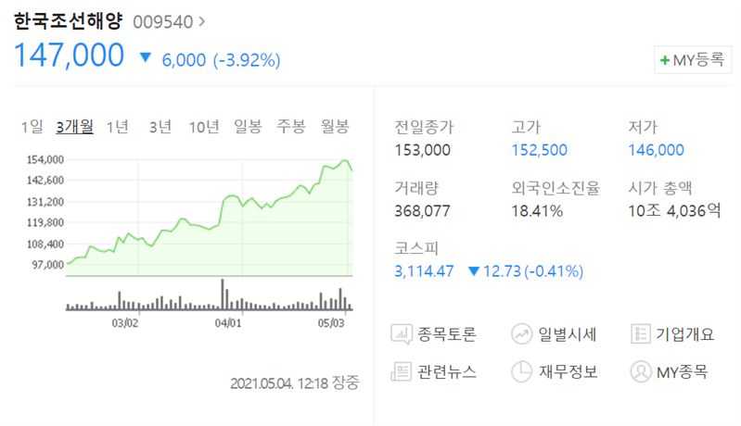Click the MY종목 person icon
This screenshot has width=741, height=426.
639,372
